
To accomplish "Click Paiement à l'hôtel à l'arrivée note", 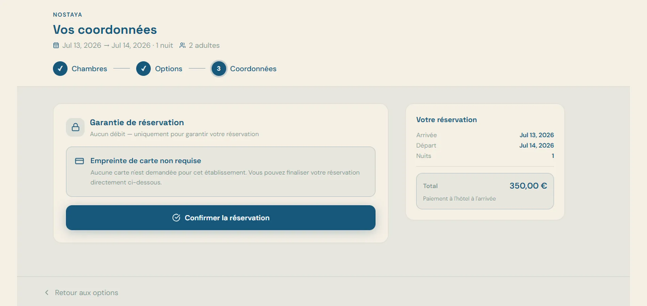I will [x=459, y=199].
